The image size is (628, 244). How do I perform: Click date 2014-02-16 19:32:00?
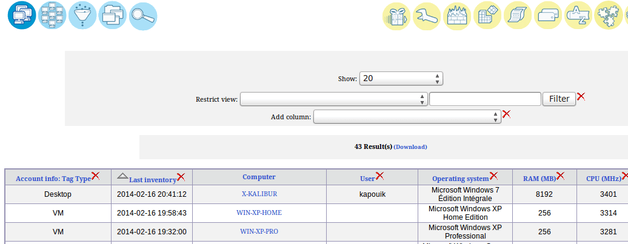[x=152, y=232]
